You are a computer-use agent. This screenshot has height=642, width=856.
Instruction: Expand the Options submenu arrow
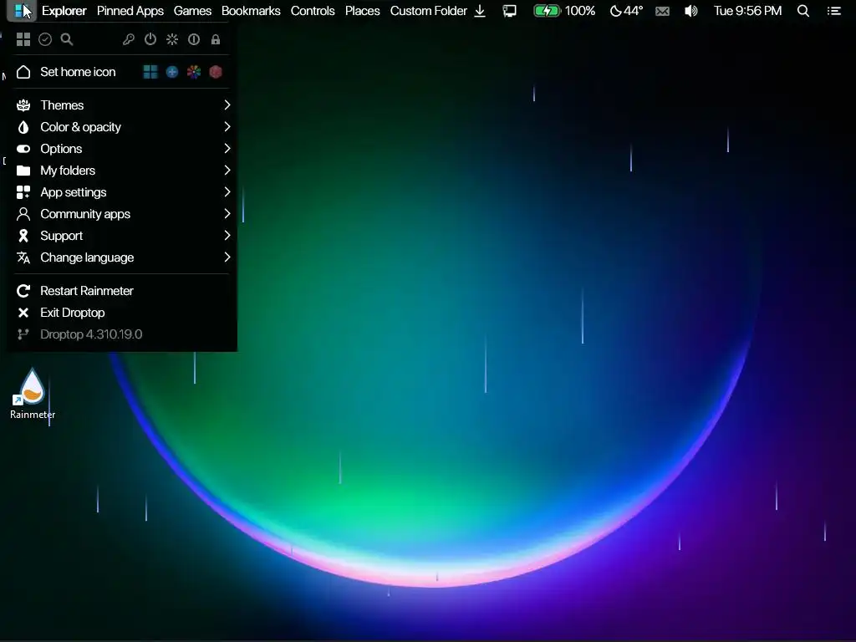tap(227, 149)
